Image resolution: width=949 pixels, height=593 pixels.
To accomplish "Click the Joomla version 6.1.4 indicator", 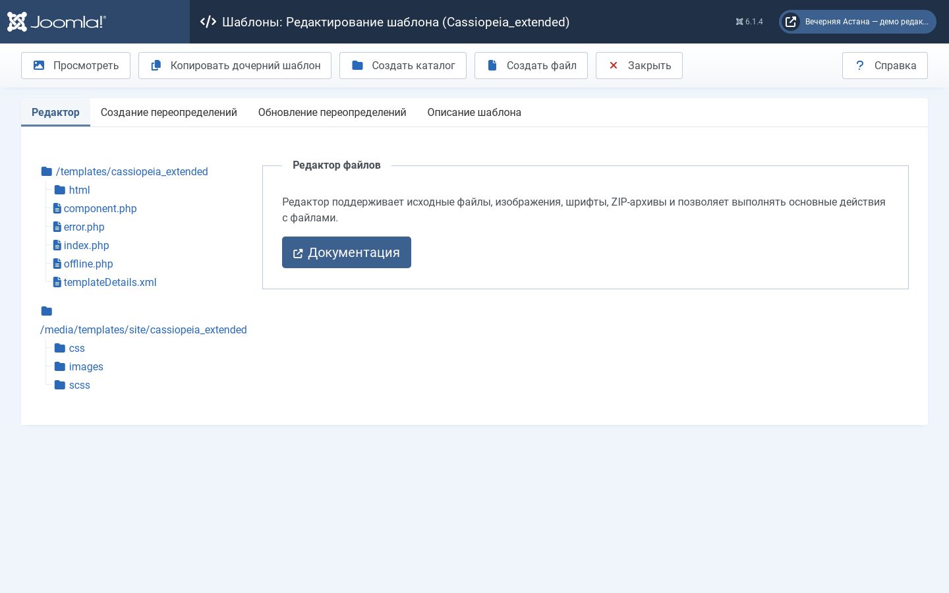I will (x=749, y=22).
